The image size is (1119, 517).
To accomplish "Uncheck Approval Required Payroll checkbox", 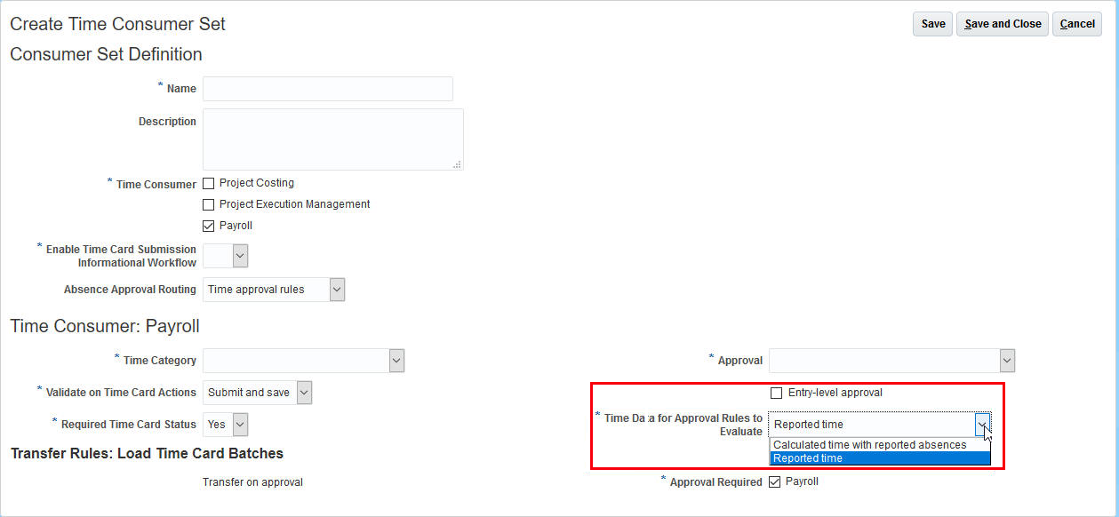I will [x=774, y=481].
